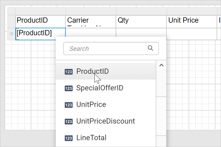Click the 123 icon beside LineTotal
221x147 pixels.
point(69,138)
